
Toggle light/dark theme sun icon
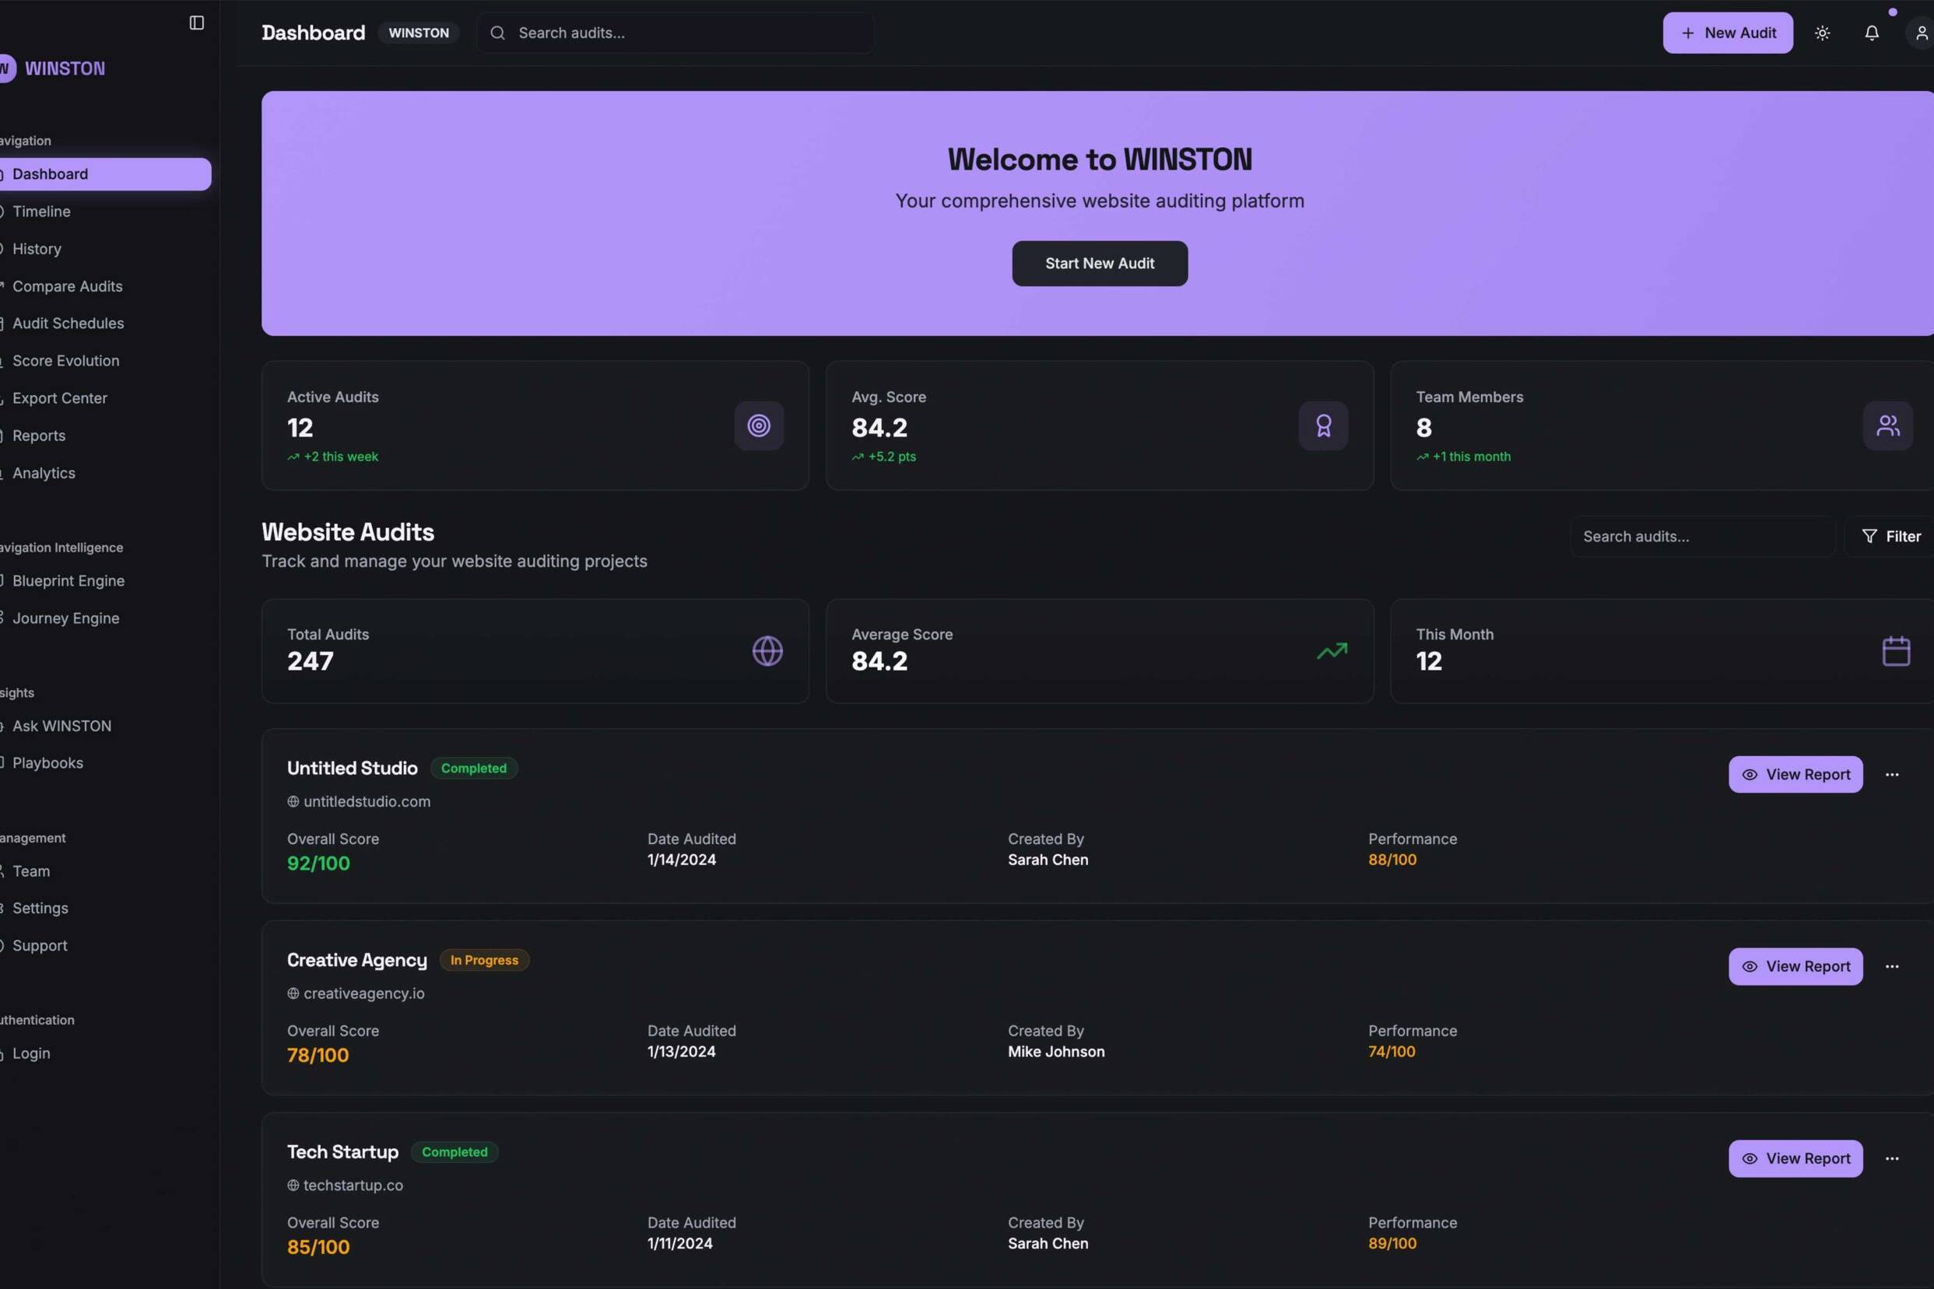click(1822, 33)
